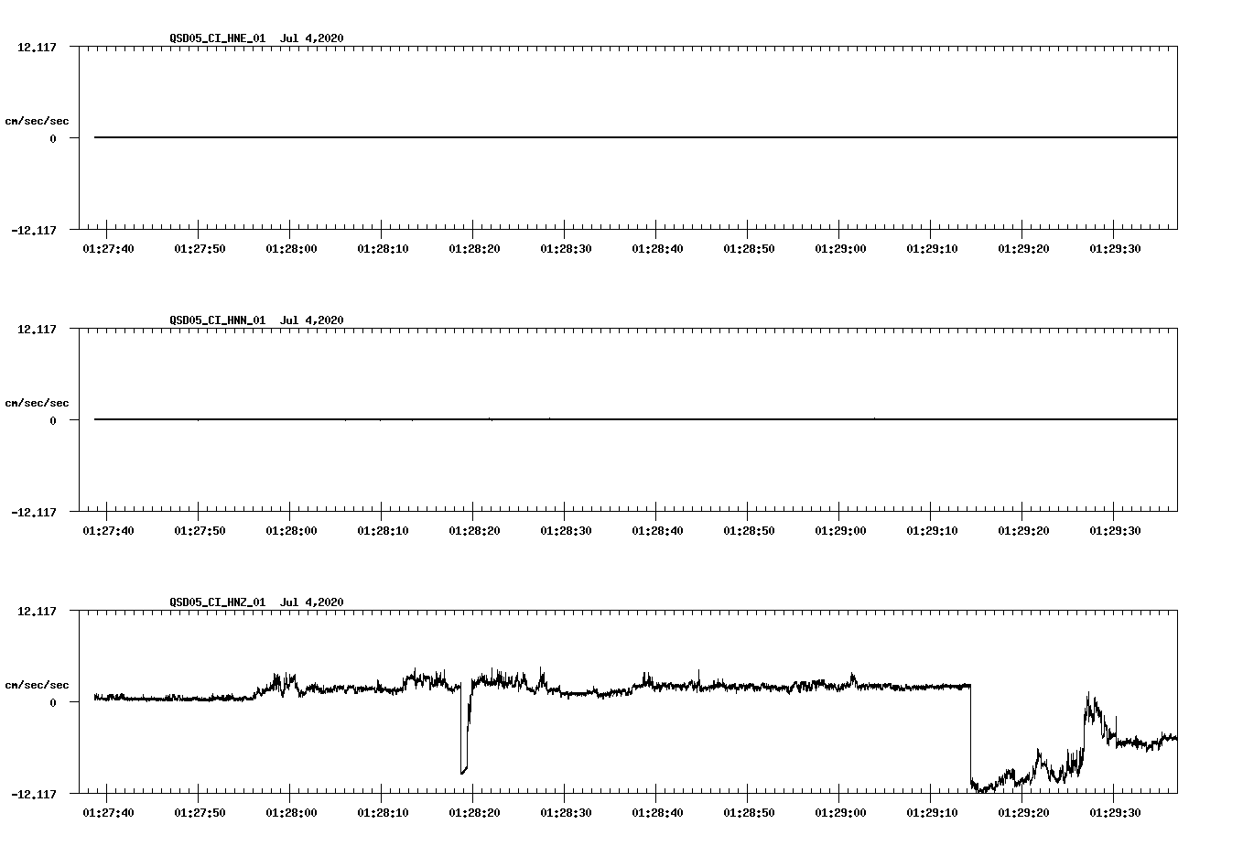Click the cm/sec/sec unit label of HNZ plot

point(37,685)
